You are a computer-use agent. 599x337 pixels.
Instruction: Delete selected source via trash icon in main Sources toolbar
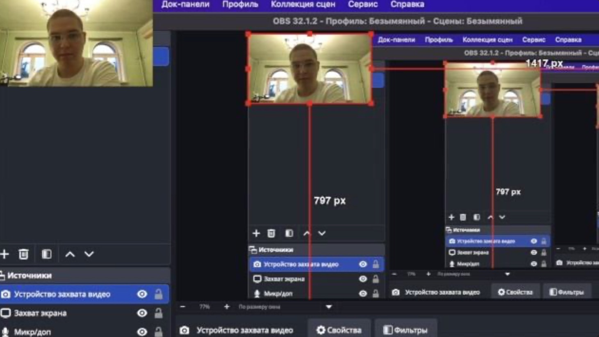click(x=24, y=254)
